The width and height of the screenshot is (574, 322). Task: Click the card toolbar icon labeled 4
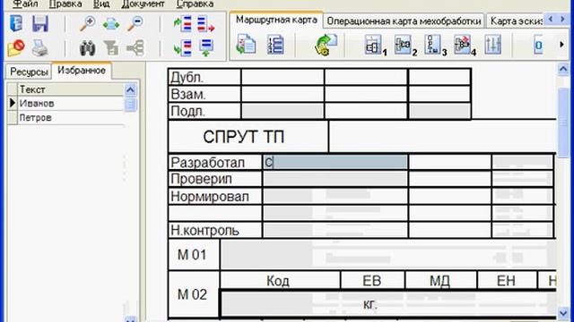pyautogui.click(x=465, y=45)
